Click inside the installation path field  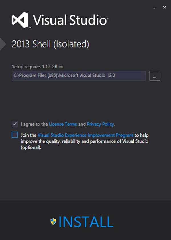tap(78, 76)
